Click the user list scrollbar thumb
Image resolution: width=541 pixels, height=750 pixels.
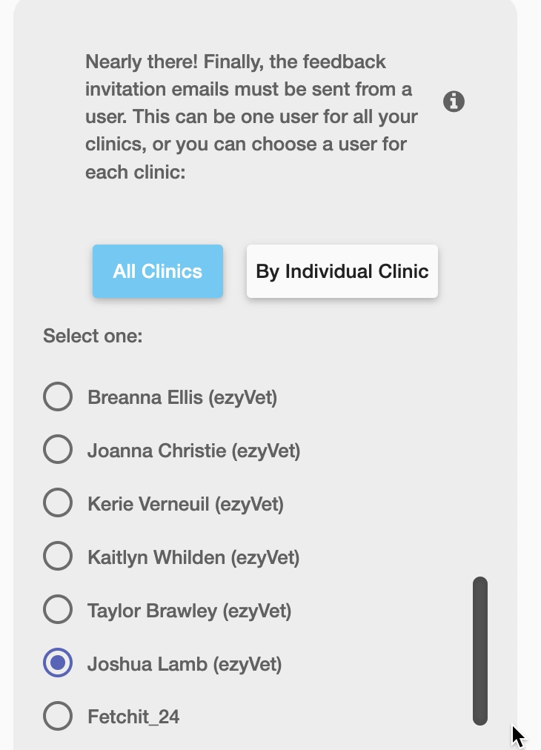click(x=480, y=651)
